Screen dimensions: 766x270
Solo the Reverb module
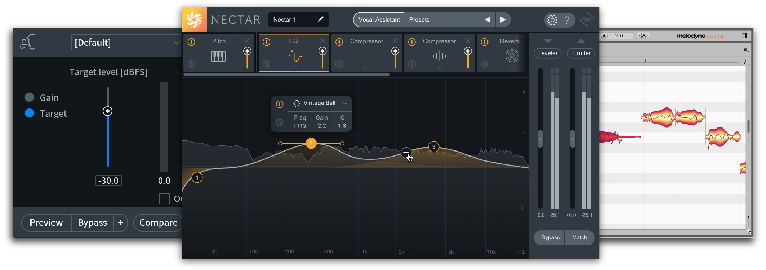[x=485, y=64]
